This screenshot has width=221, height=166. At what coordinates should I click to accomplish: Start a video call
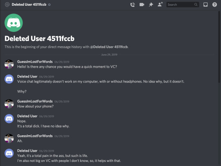142,5
